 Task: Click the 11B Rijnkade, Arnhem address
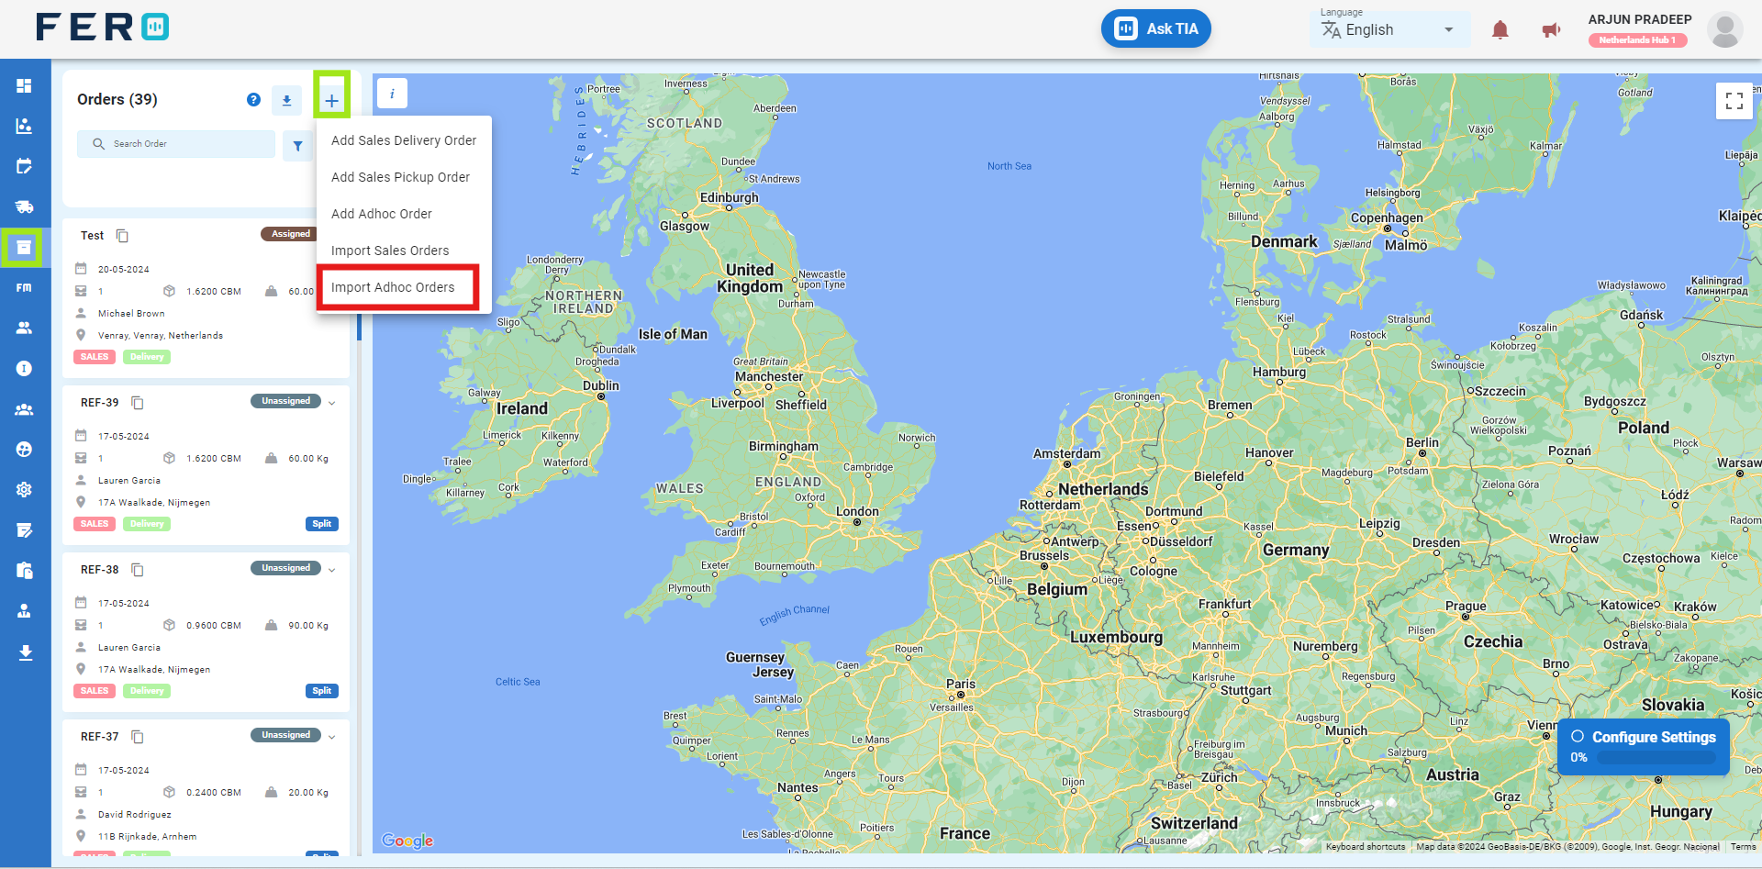coord(147,837)
